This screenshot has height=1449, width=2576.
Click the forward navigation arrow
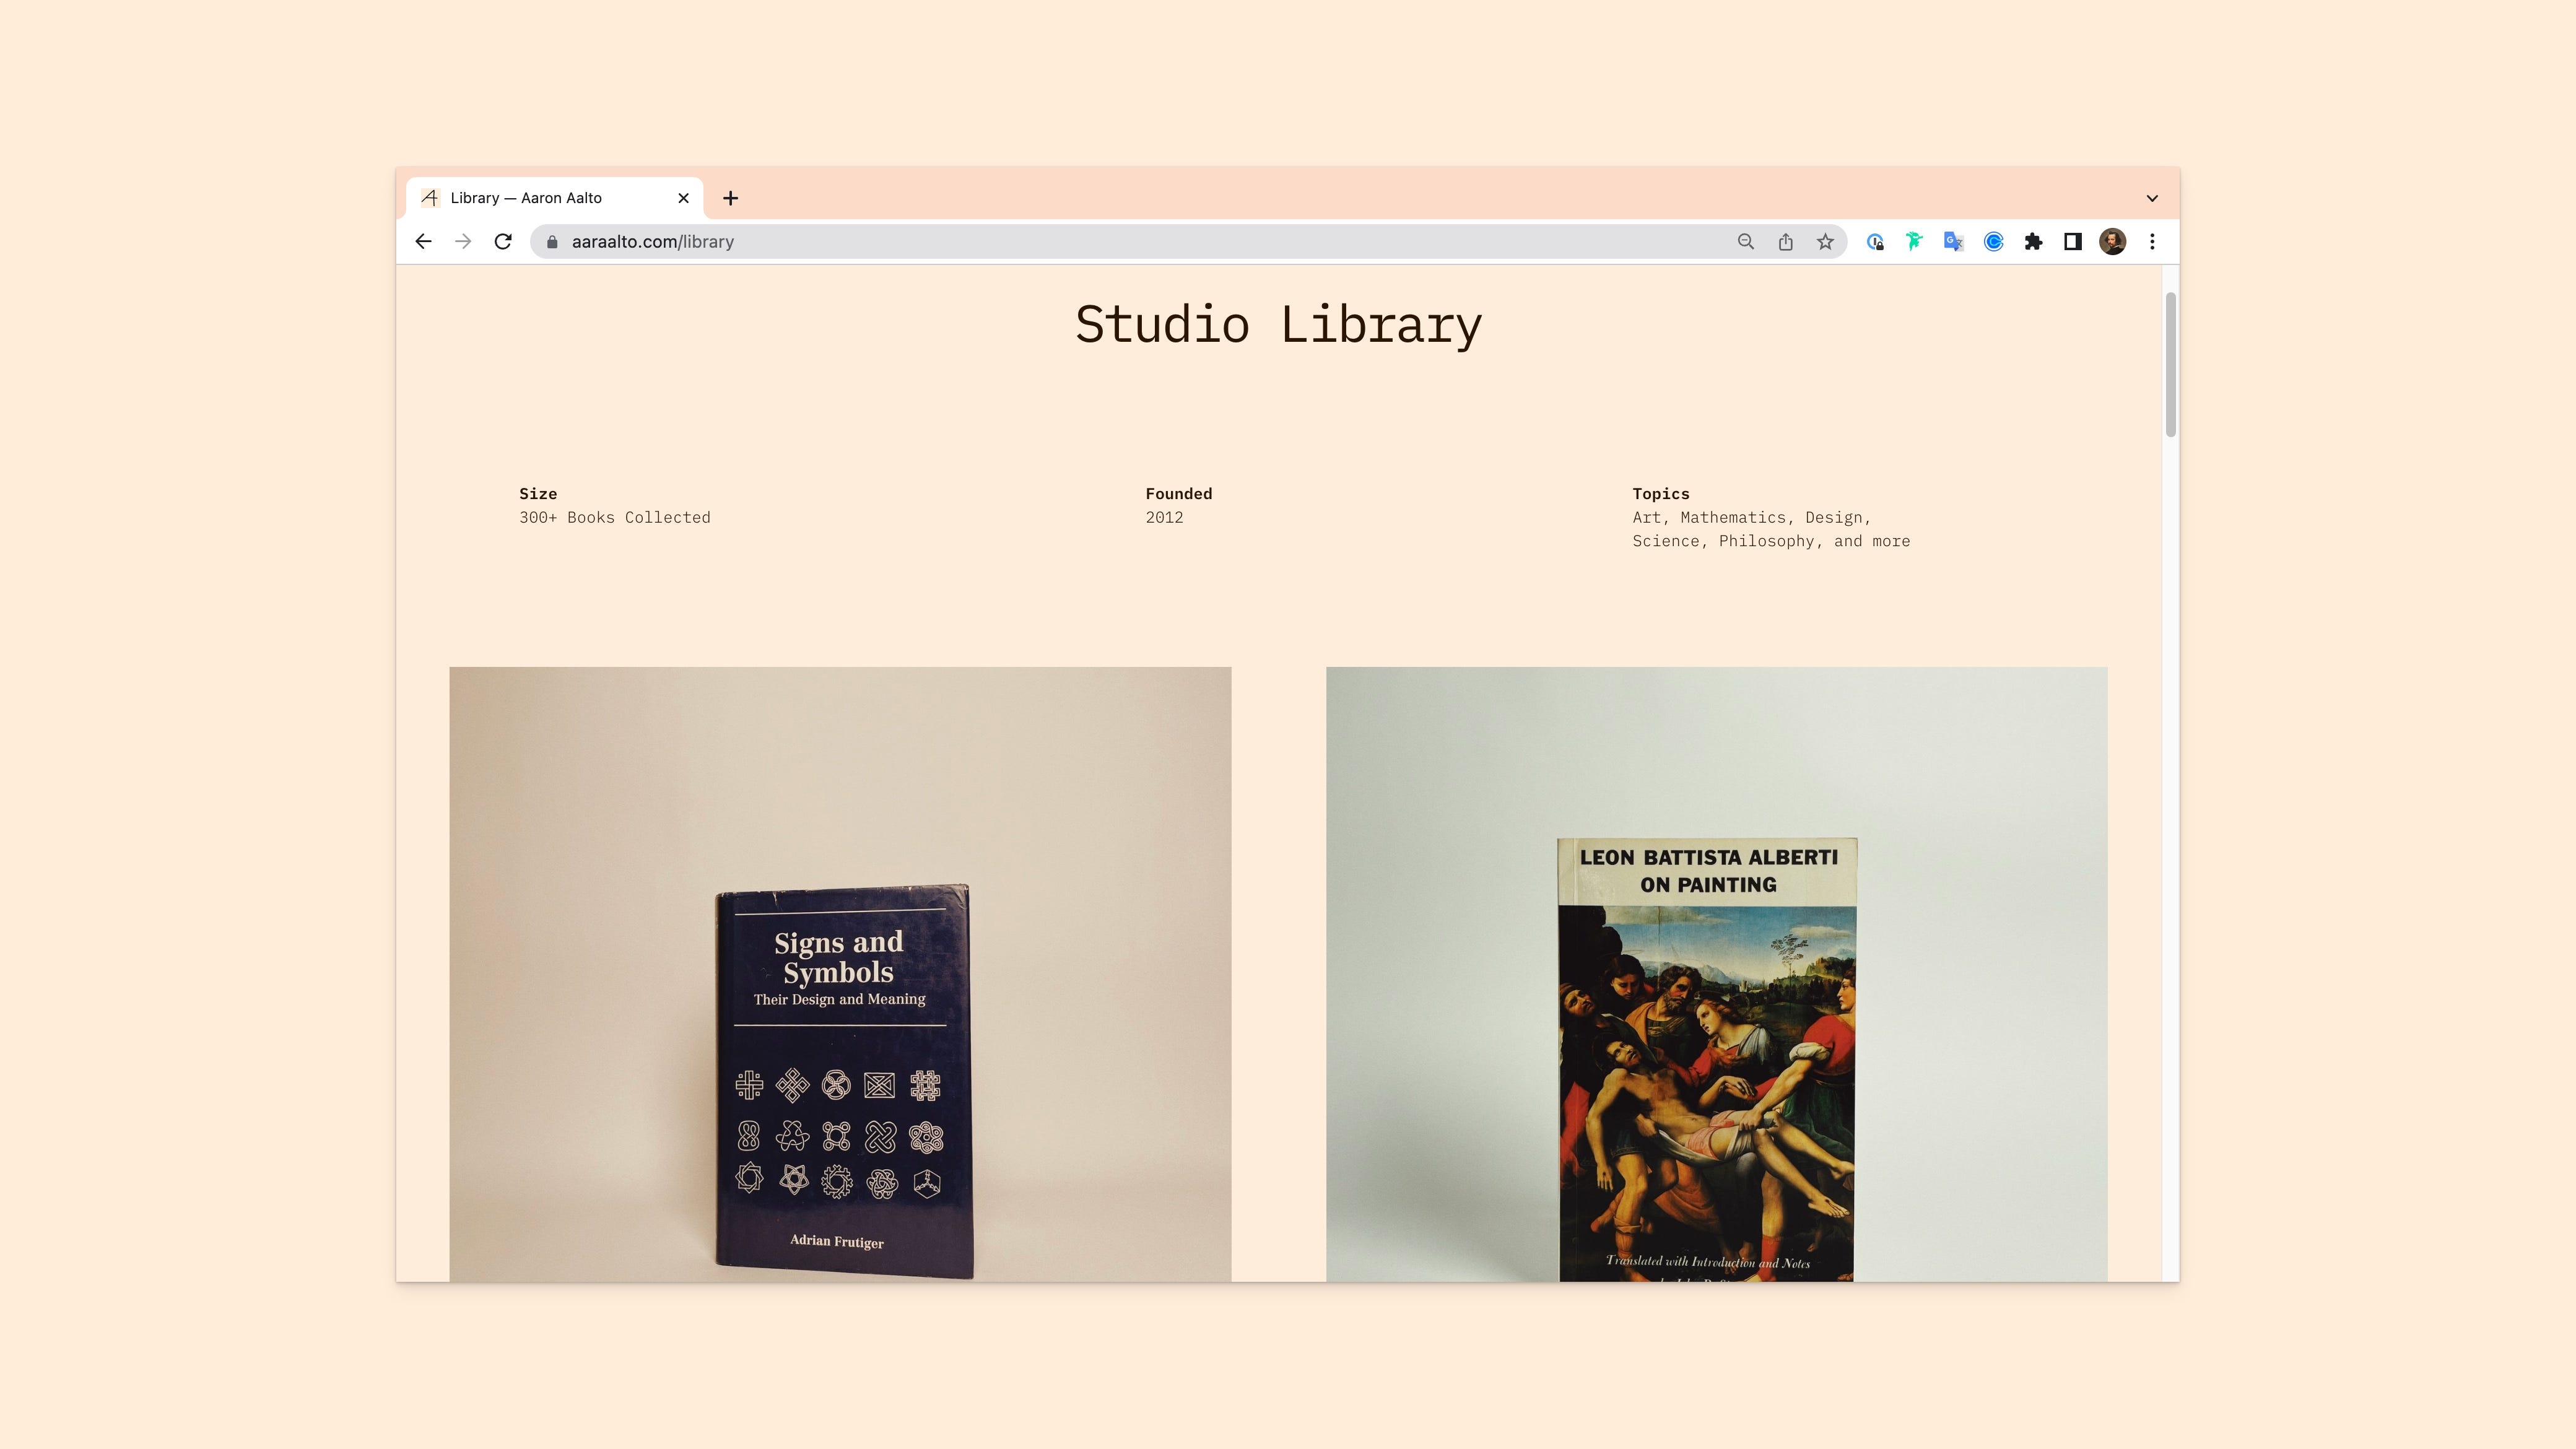[x=463, y=241]
